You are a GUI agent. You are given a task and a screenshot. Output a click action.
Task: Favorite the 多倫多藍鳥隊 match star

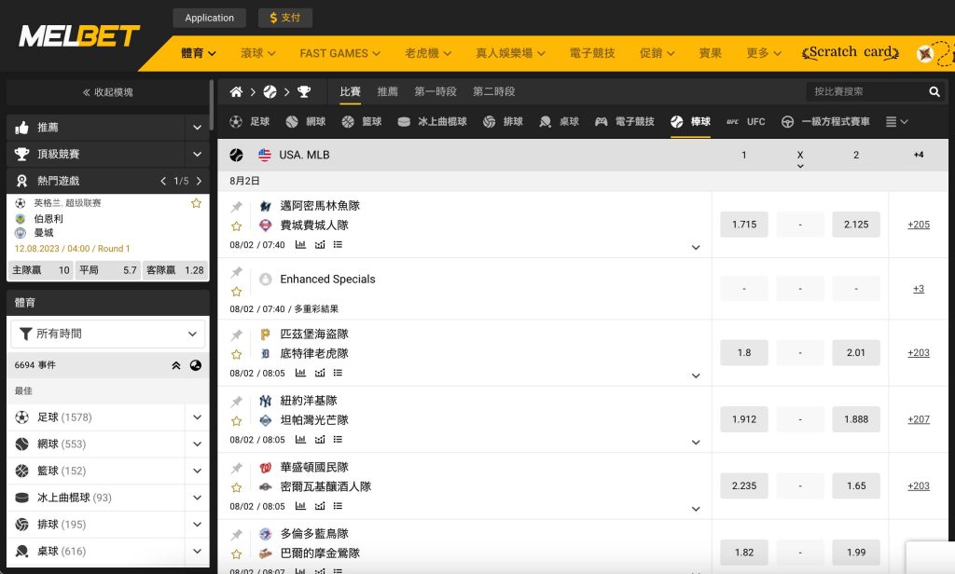[x=236, y=554]
